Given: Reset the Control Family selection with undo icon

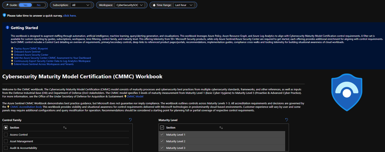Looking at the screenshot, I should 130,120.
